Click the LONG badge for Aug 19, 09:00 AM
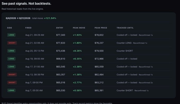 [11, 59]
